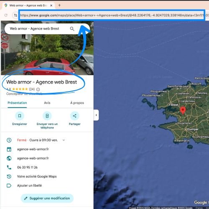Close the Web armor browser tab
Viewport: 209px width, 209px height.
[51, 5]
